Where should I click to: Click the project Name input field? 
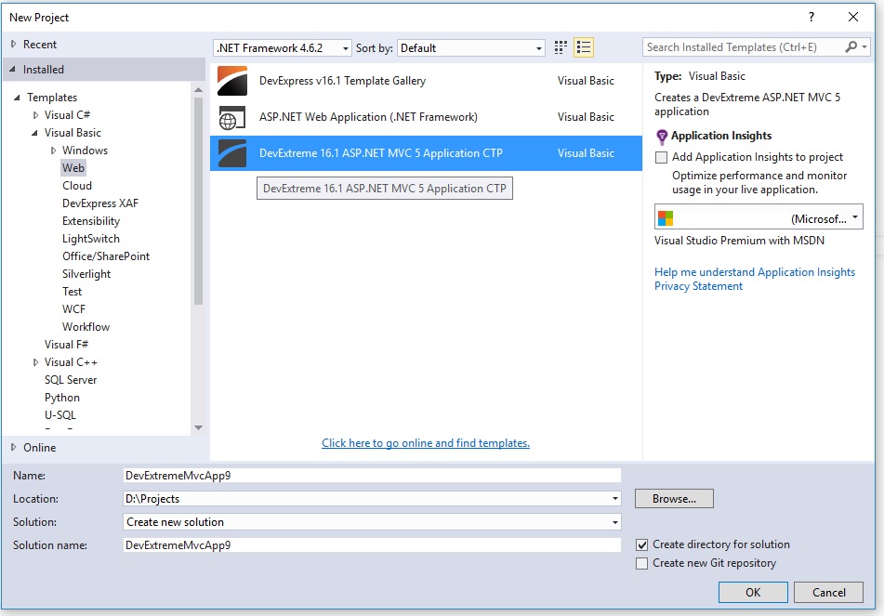pos(372,476)
